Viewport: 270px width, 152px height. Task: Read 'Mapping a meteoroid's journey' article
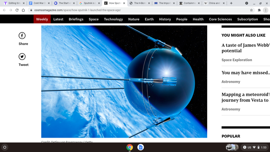pos(246,97)
